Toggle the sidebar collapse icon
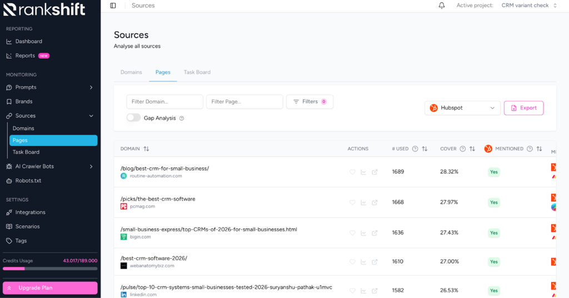 click(x=113, y=6)
